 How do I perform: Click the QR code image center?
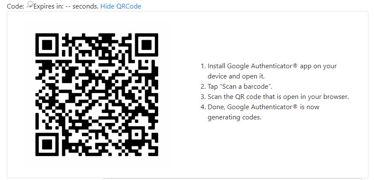(x=97, y=95)
